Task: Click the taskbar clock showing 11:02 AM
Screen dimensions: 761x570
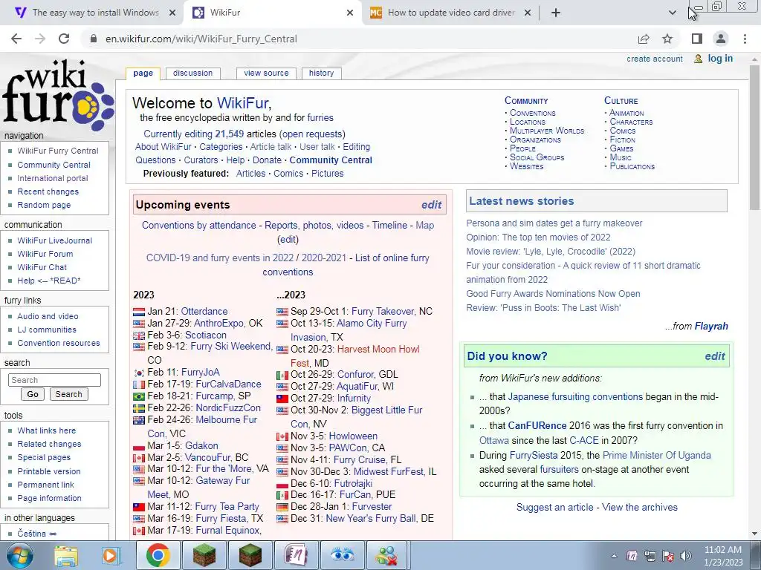Action: (x=723, y=556)
